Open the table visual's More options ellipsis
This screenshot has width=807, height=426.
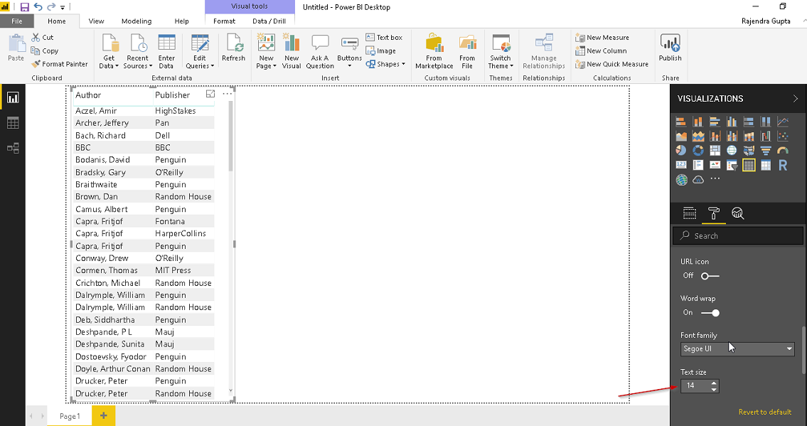pyautogui.click(x=227, y=94)
